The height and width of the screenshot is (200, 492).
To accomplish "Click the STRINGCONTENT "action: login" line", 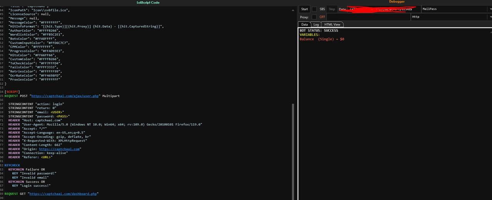I will pos(36,104).
